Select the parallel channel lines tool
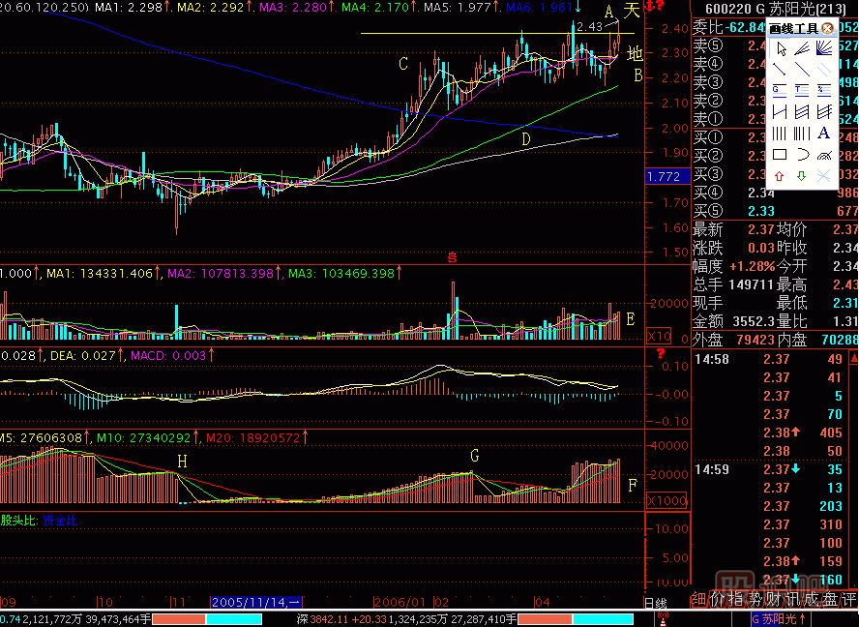This screenshot has height=627, width=859. (824, 70)
